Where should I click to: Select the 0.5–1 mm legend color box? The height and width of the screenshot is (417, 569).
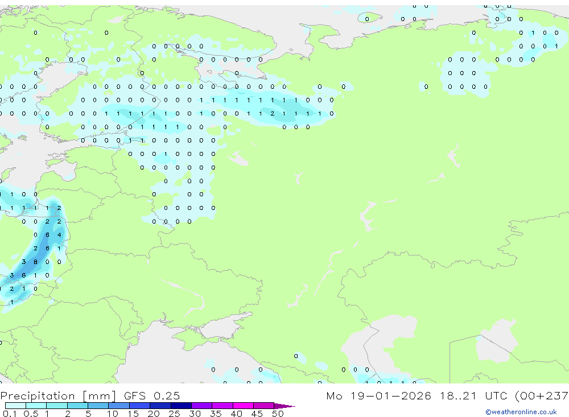coord(36,406)
